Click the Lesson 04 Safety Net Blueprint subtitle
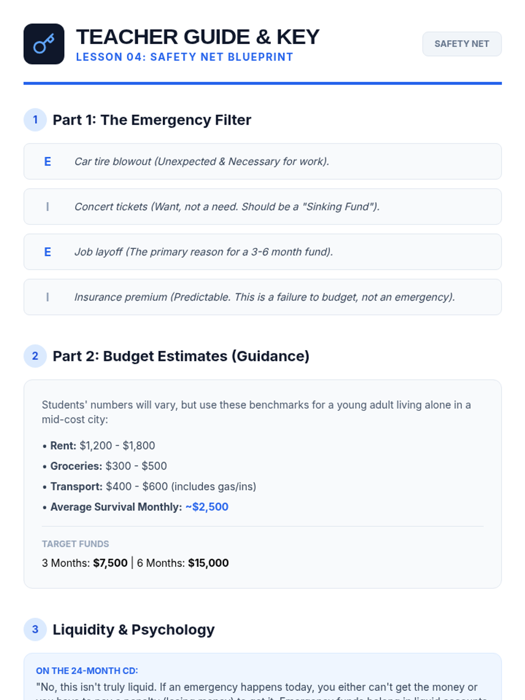Image resolution: width=525 pixels, height=700 pixels. (185, 57)
